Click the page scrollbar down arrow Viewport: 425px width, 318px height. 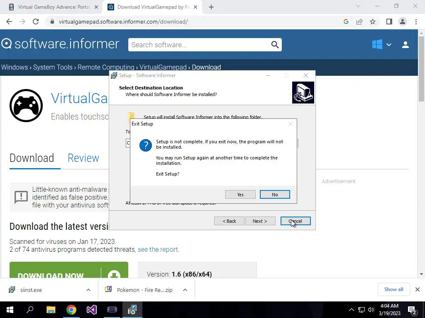pos(421,274)
